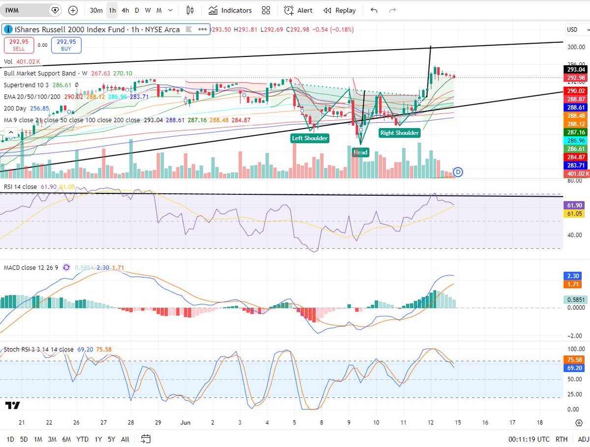The height and width of the screenshot is (447, 590).
Task: Set range to 5D
Action: (23, 439)
